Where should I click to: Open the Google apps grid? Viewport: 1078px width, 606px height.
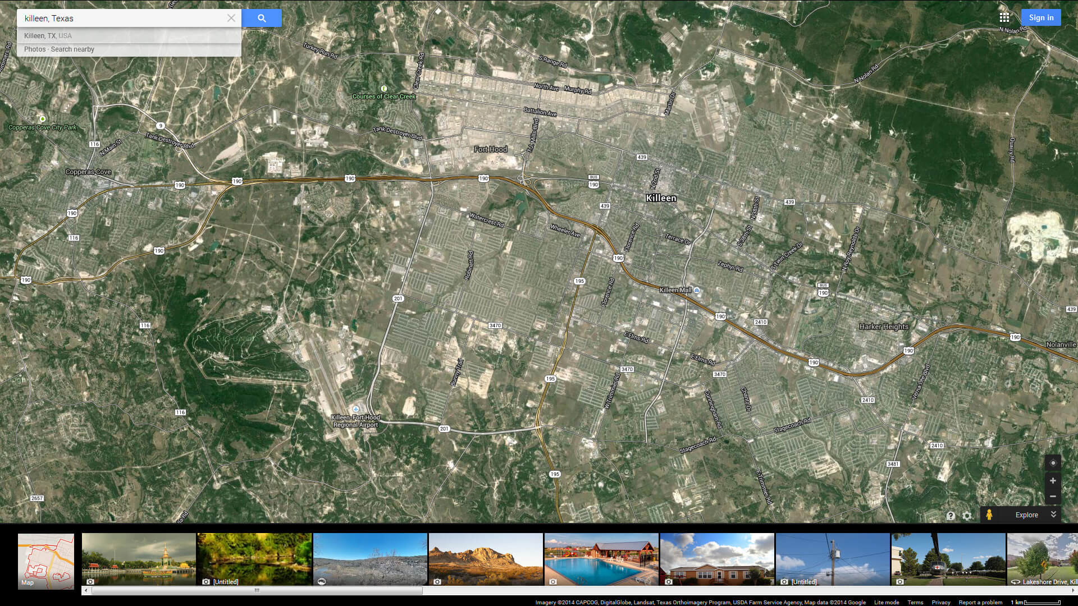[x=1004, y=17]
